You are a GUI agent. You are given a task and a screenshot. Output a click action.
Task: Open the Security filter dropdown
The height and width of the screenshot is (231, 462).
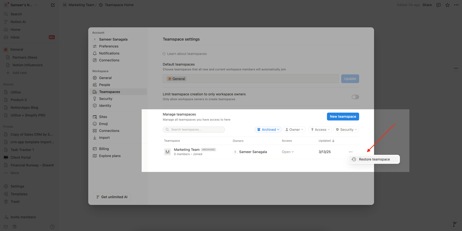tap(346, 130)
